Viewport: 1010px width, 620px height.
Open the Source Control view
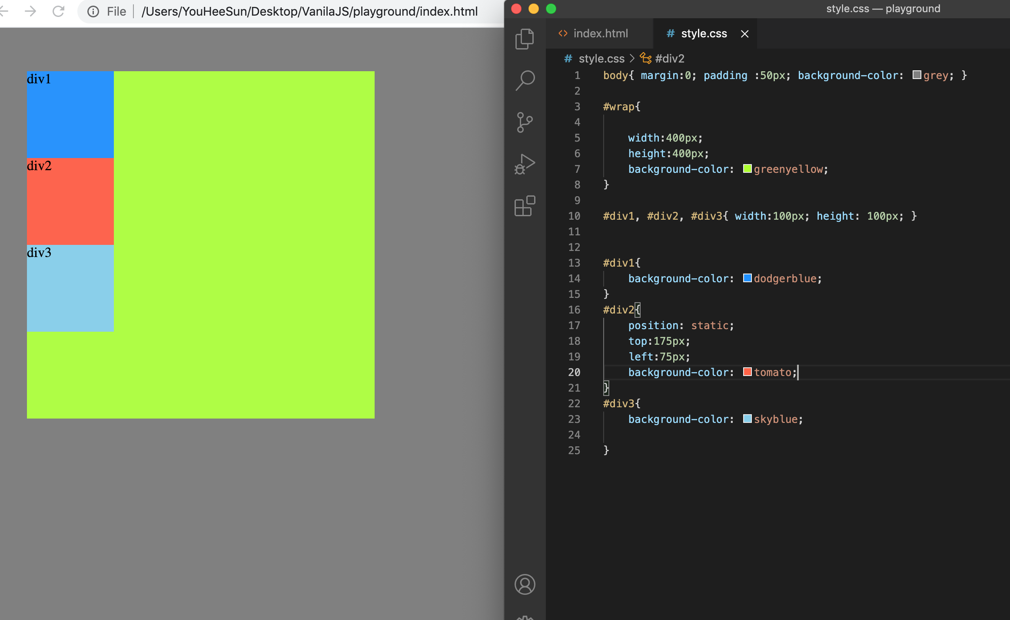click(x=525, y=122)
